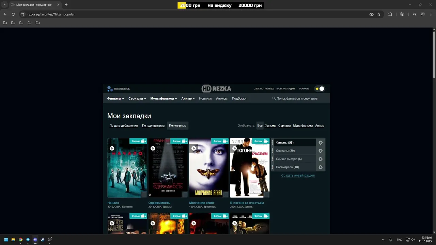Bookmark this page with the star icon
This screenshot has width=436, height=245.
(379, 14)
